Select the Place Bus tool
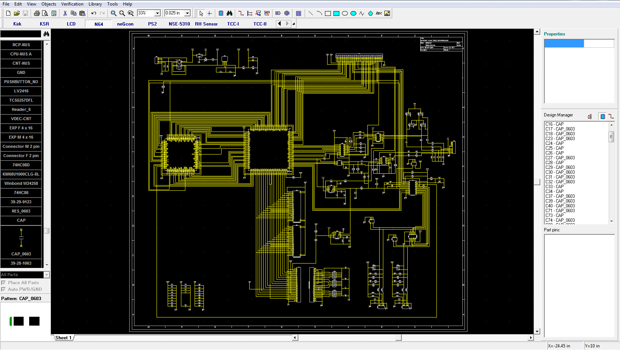 [250, 13]
